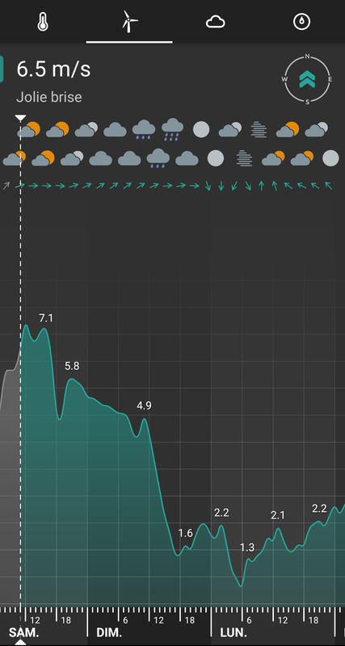
Task: Jump to SAM. on the timeline
Action: click(24, 632)
